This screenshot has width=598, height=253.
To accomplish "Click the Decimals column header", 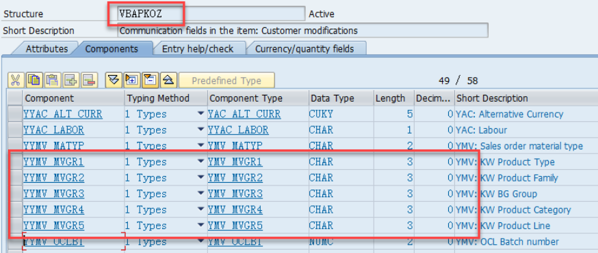I will [434, 98].
